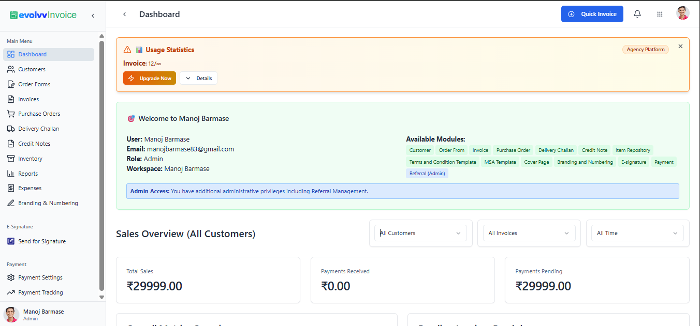This screenshot has height=326, width=700.
Task: Open the All Time dropdown
Action: (x=637, y=233)
